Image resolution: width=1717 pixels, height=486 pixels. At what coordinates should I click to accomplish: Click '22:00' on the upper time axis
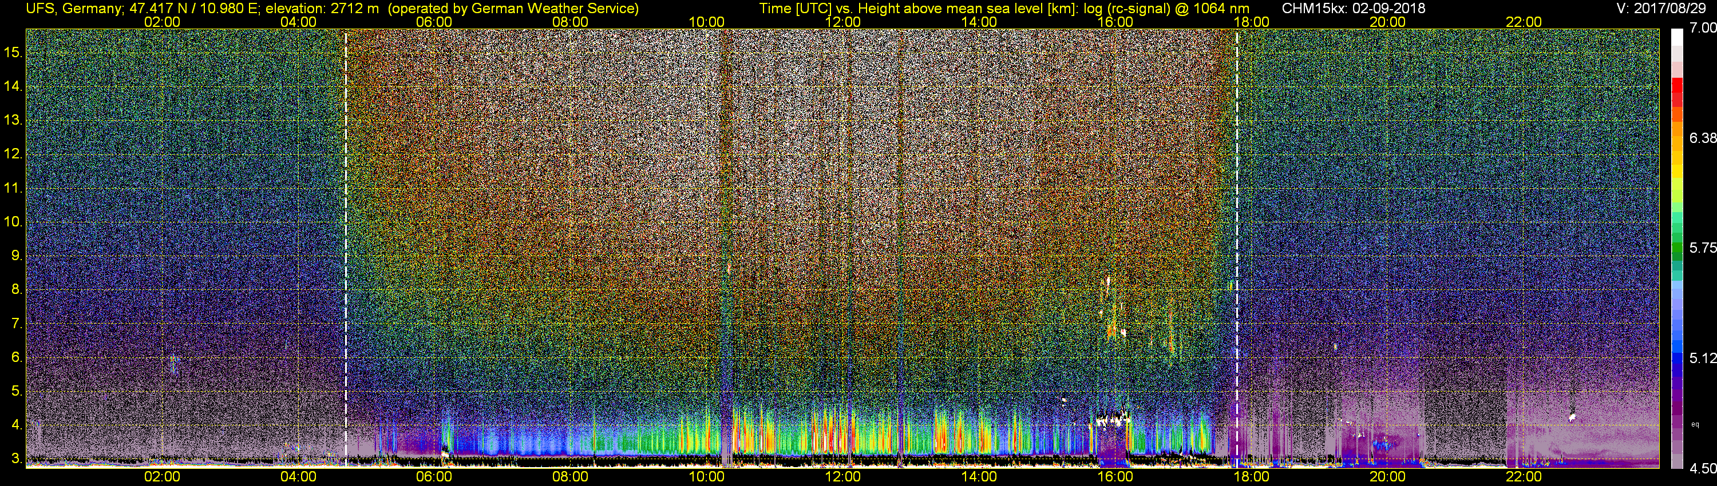[1524, 22]
